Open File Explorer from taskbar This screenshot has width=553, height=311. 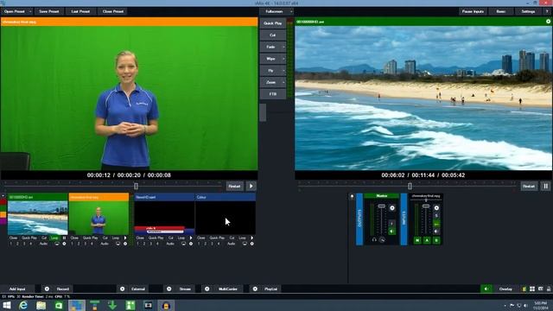[x=41, y=305]
